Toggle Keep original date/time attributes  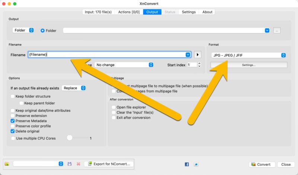13,111
